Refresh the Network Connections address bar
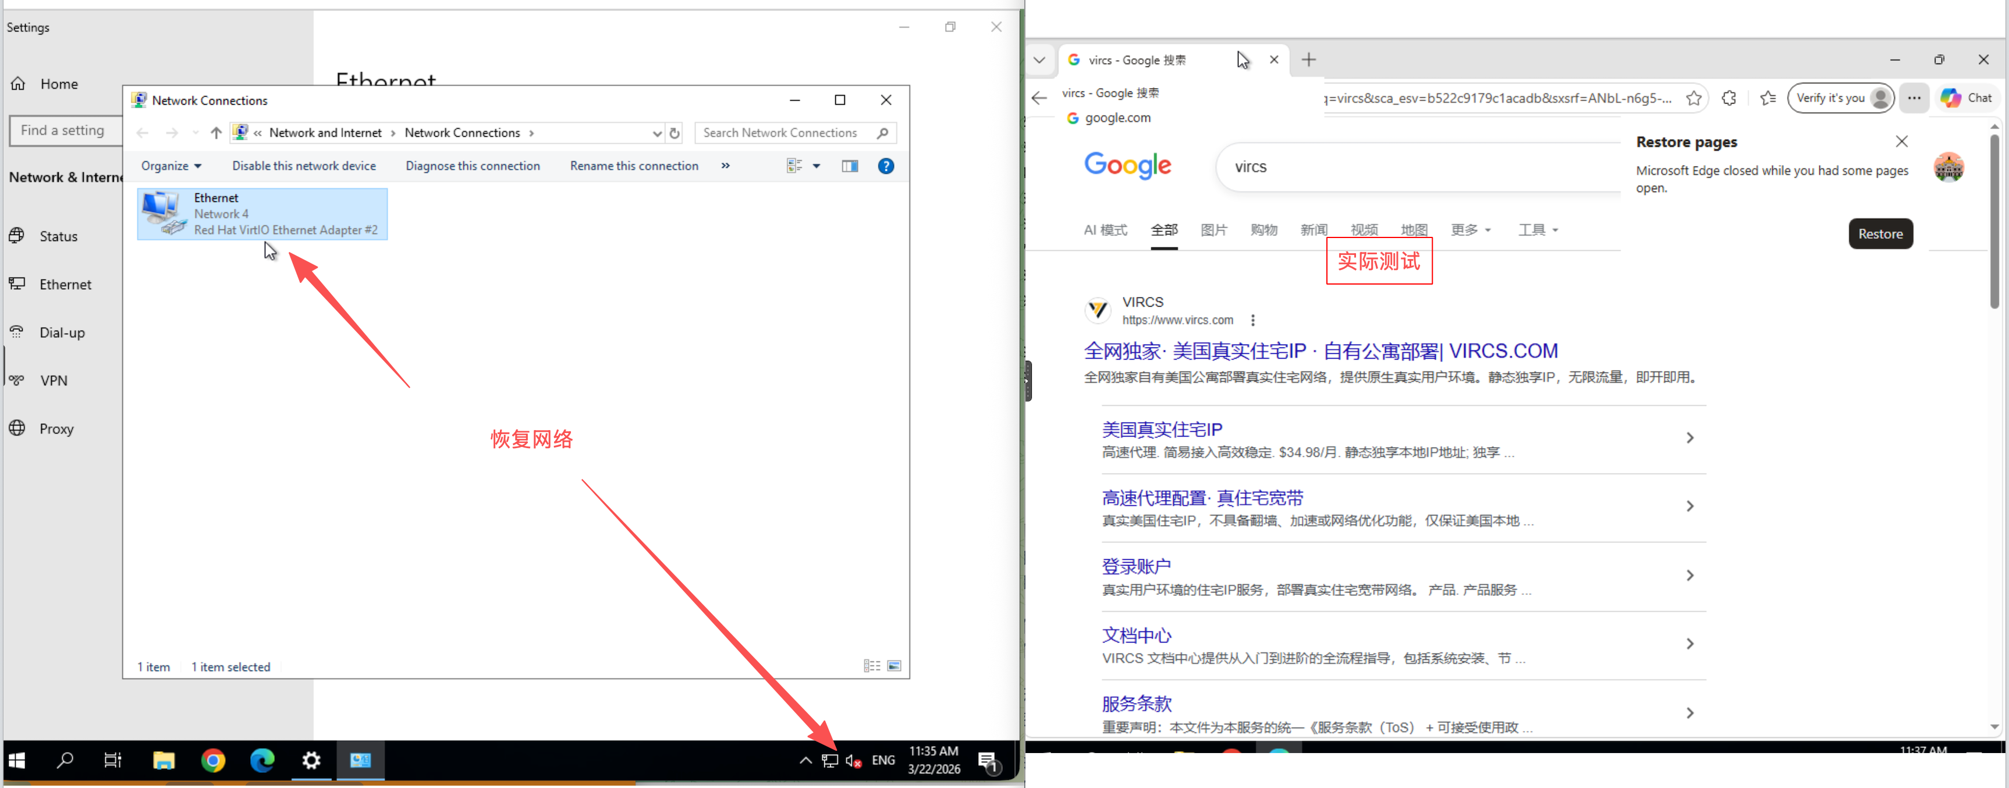Screen dimensions: 2009x788 (675, 133)
